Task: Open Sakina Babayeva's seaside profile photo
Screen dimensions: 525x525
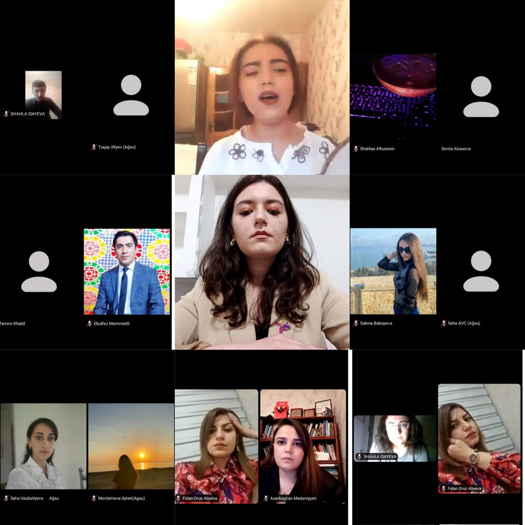Action: pyautogui.click(x=393, y=271)
